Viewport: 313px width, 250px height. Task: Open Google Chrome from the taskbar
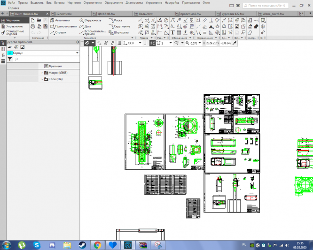[x=97, y=245]
